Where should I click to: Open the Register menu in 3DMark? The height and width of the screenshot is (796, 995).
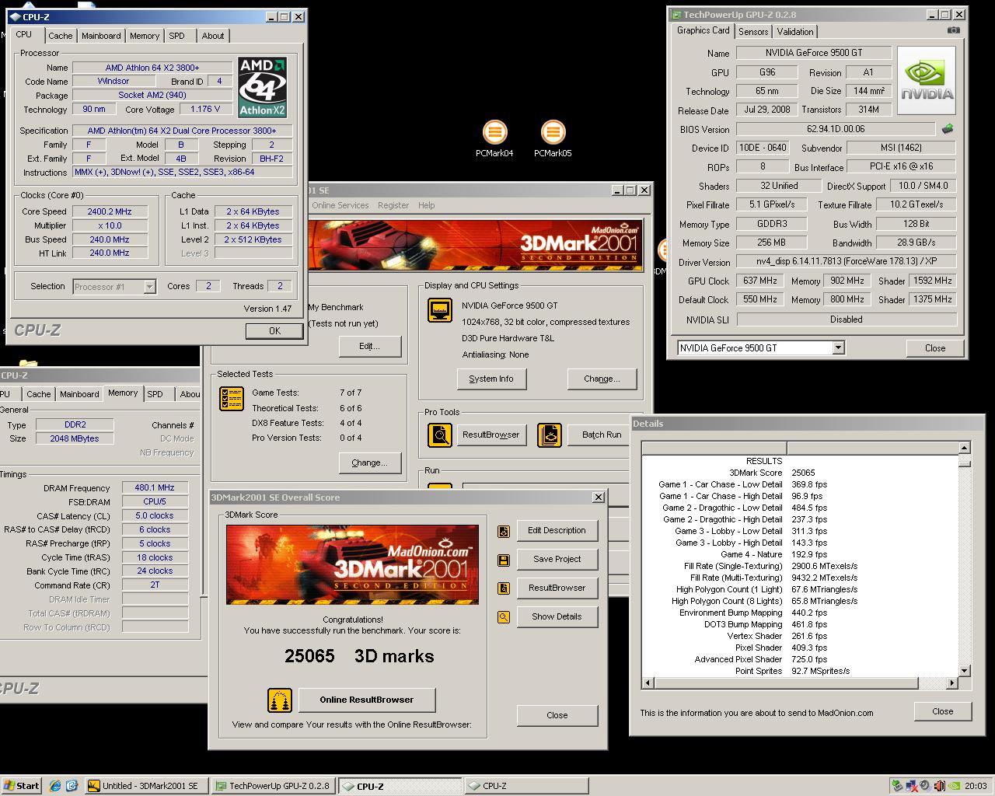[x=393, y=205]
